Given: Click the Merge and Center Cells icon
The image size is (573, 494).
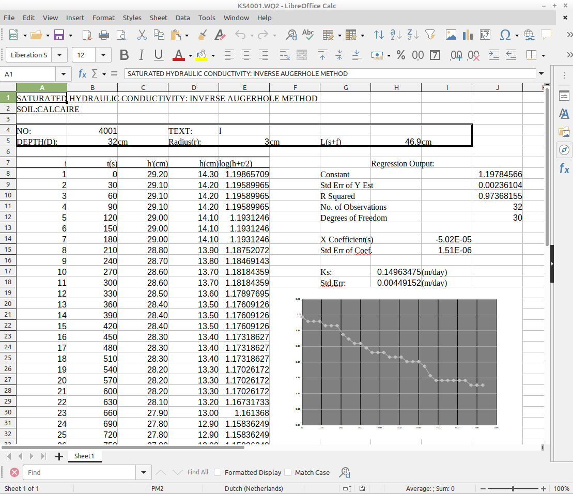Looking at the screenshot, I should tap(301, 55).
